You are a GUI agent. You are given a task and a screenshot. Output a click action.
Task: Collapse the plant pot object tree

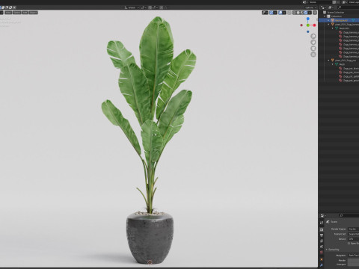[328, 61]
